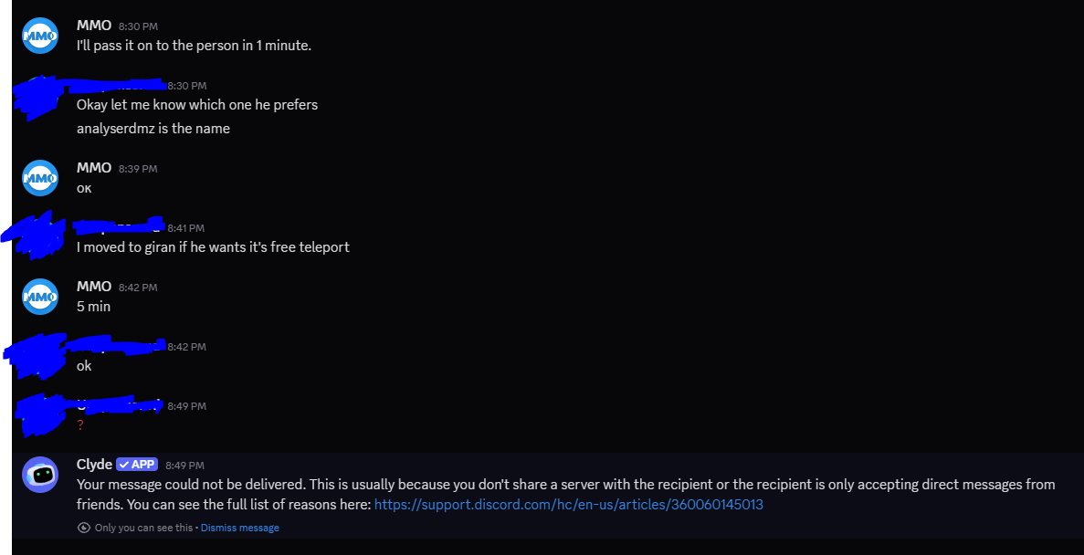Click the "I moved to giran" message
This screenshot has width=1084, height=555.
(x=213, y=246)
